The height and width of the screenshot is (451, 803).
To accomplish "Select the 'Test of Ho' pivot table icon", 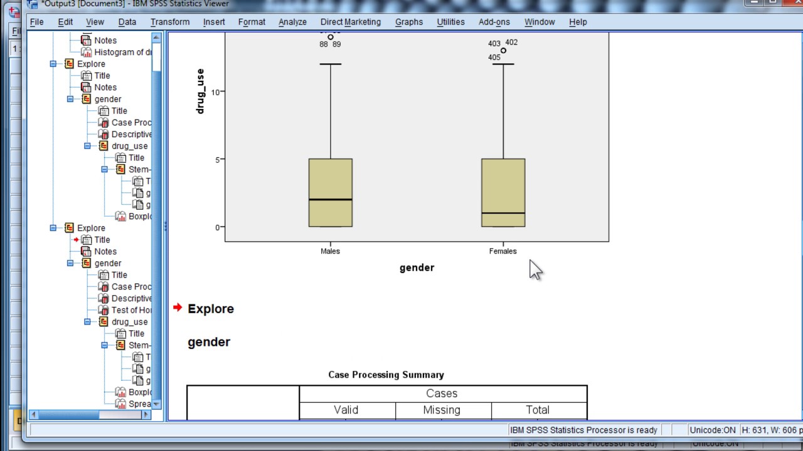I will pyautogui.click(x=104, y=309).
